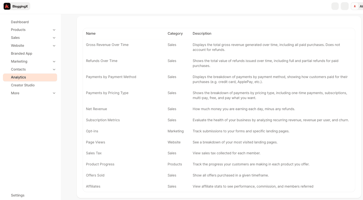Open the Refunds Over Time report

click(102, 61)
